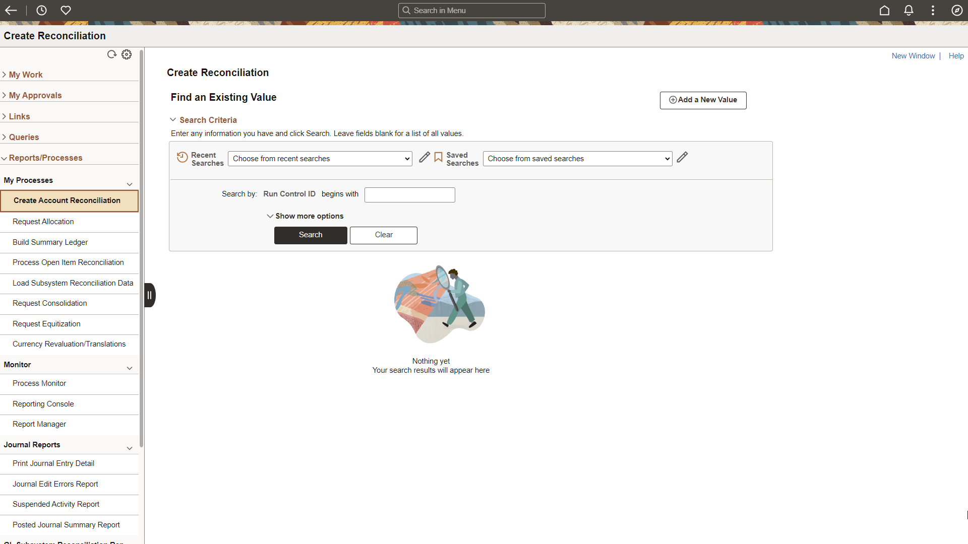Click Search button to find values
This screenshot has height=544, width=968.
[x=311, y=235]
